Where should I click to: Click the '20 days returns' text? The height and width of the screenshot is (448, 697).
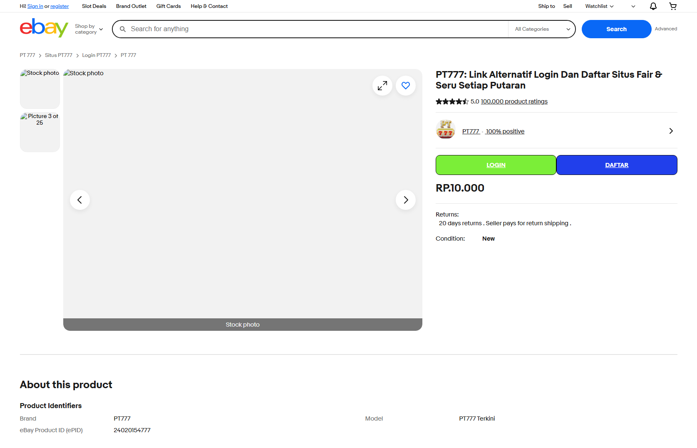(460, 223)
